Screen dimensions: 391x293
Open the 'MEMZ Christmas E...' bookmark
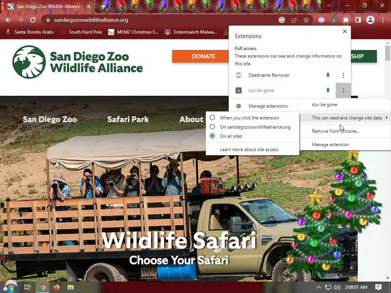(133, 32)
